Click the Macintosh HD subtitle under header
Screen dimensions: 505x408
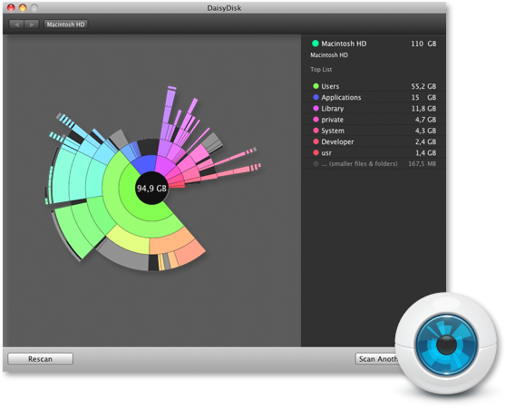click(x=329, y=55)
